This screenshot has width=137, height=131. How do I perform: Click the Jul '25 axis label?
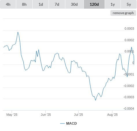pyautogui.click(x=78, y=115)
